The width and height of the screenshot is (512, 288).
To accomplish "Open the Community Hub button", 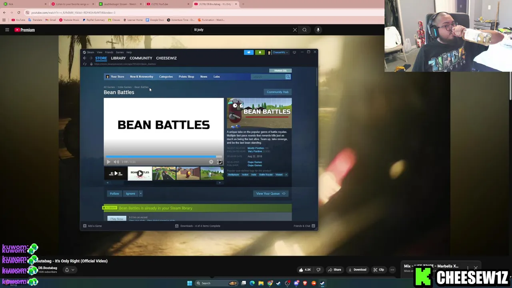I will tap(278, 92).
